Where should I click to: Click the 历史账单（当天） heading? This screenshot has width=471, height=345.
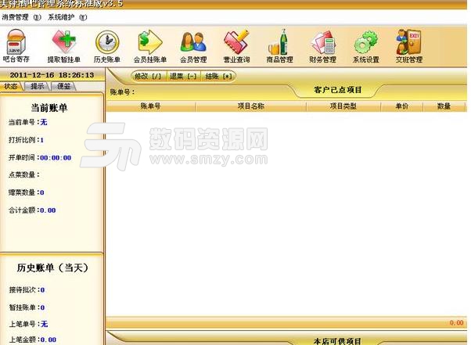coord(52,268)
